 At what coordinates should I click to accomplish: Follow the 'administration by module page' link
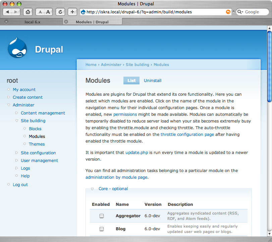tap(116, 177)
